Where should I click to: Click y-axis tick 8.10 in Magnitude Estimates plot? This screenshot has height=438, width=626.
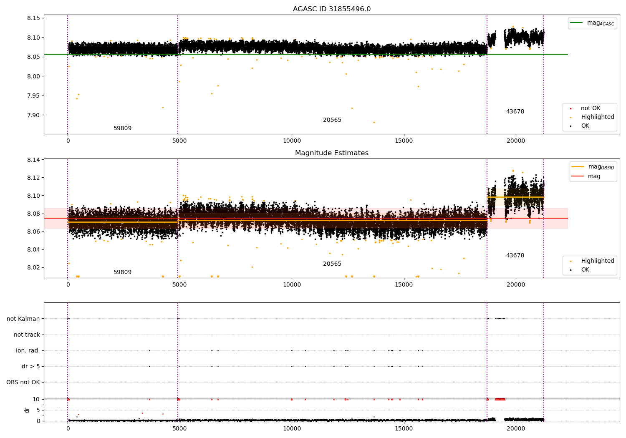[34, 196]
